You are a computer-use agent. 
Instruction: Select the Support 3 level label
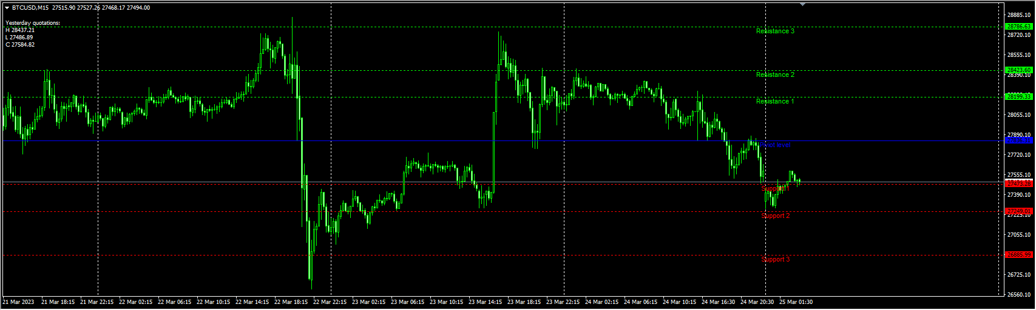pyautogui.click(x=776, y=259)
